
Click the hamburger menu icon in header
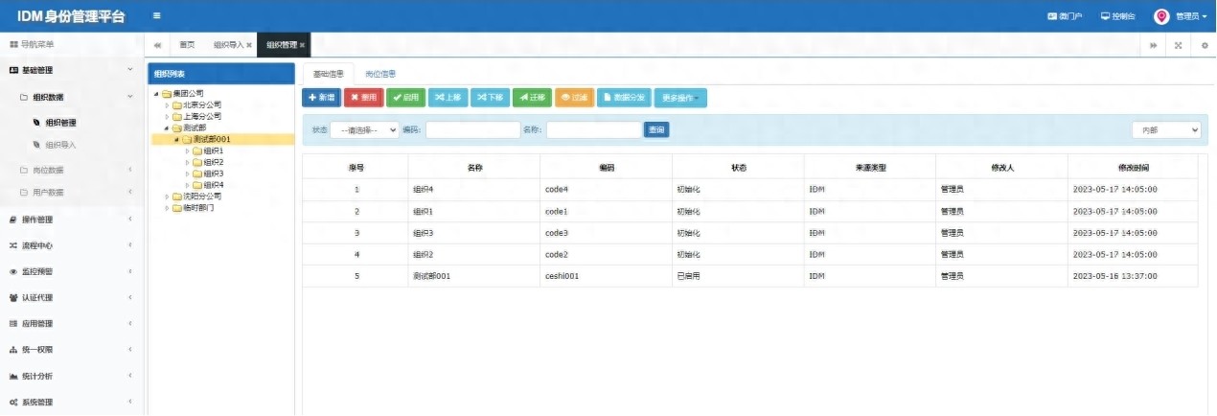(x=157, y=16)
